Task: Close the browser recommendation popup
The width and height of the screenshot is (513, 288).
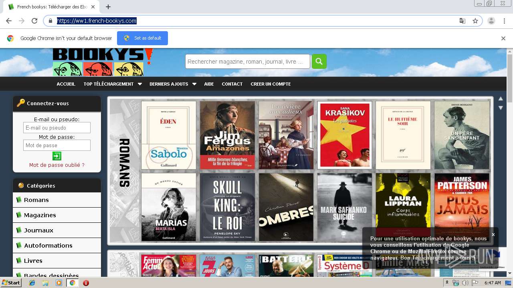Action: click(x=493, y=234)
